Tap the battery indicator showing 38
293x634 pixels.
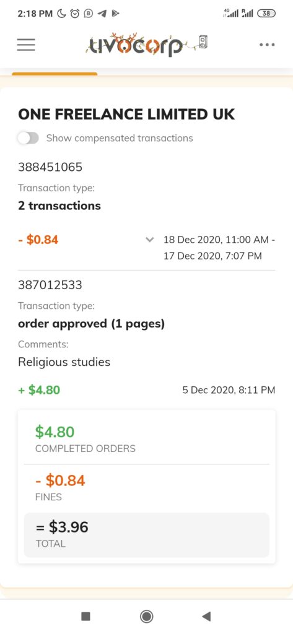(266, 14)
